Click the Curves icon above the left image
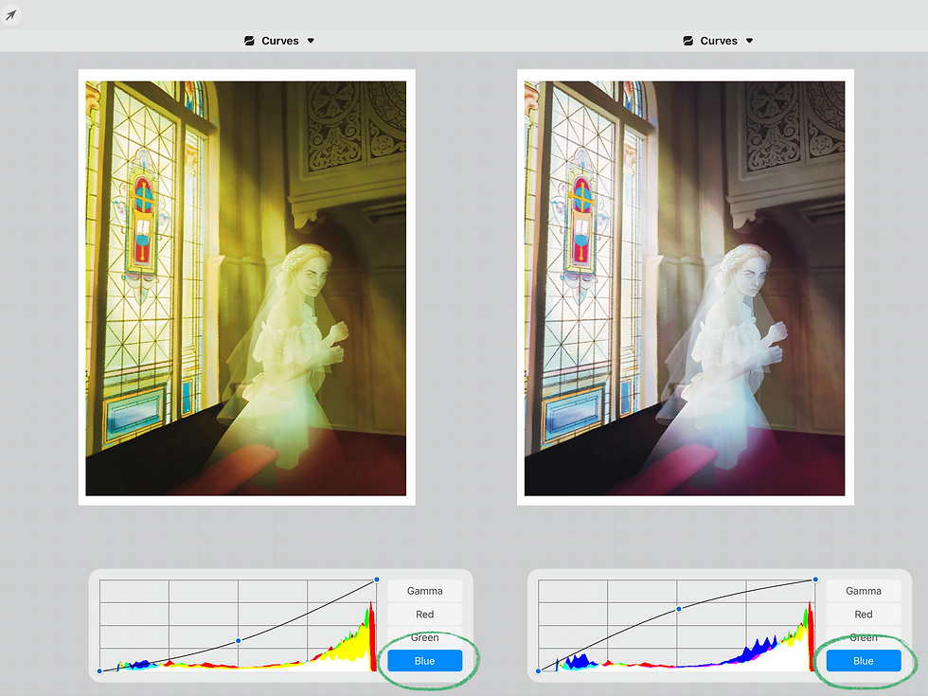 point(249,41)
